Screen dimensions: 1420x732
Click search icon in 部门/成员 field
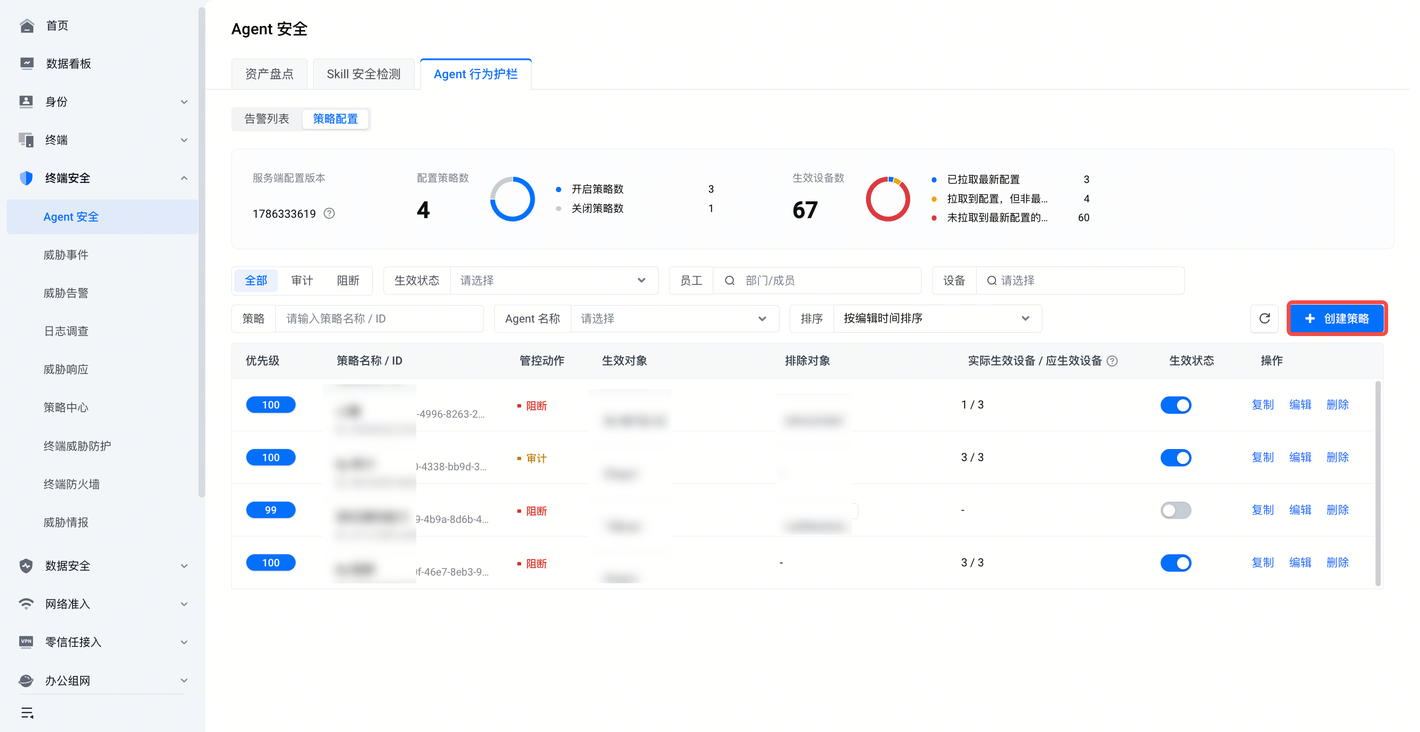click(729, 281)
